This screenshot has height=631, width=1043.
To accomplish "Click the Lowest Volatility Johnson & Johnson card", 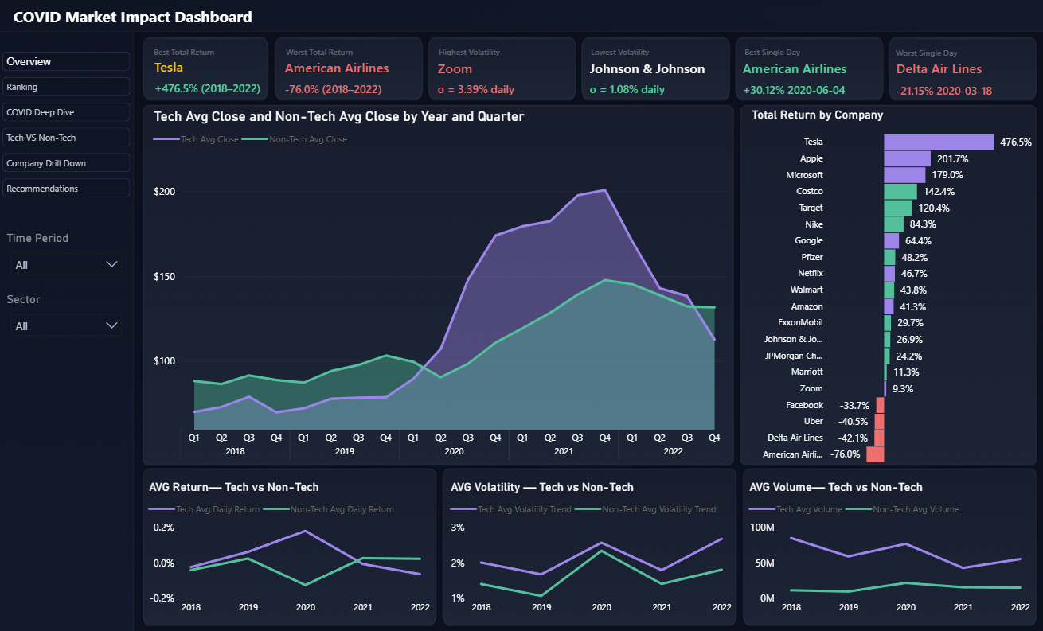I will pos(654,69).
